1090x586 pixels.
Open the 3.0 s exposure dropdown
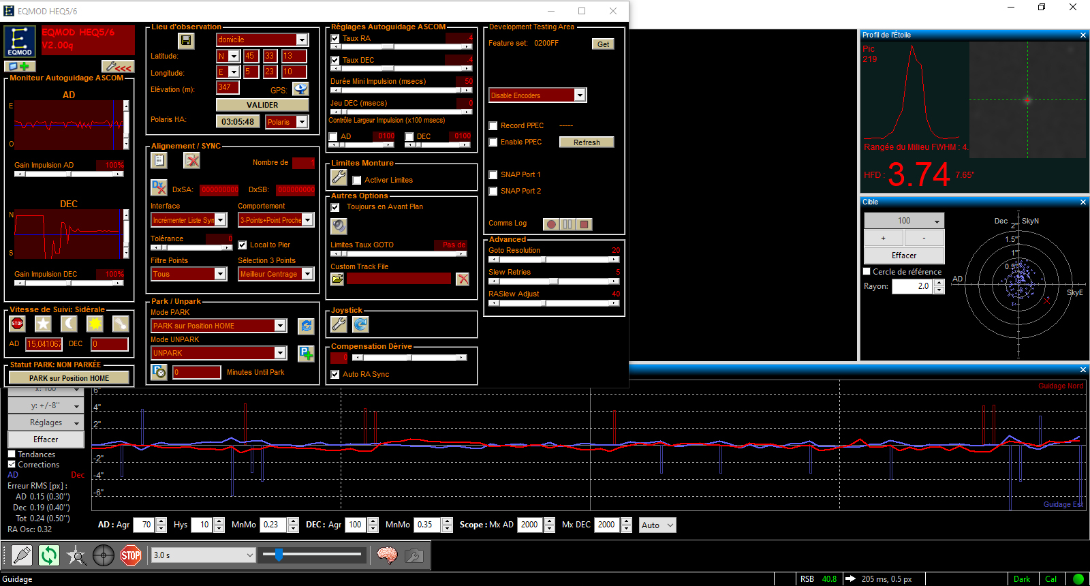(x=204, y=555)
